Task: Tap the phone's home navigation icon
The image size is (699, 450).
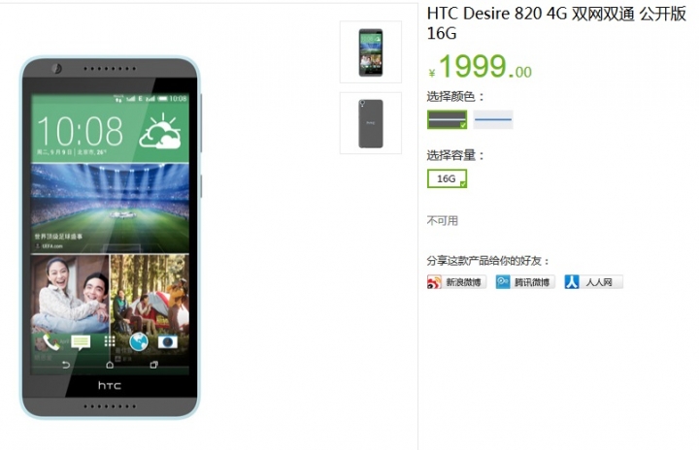Action: (x=110, y=365)
